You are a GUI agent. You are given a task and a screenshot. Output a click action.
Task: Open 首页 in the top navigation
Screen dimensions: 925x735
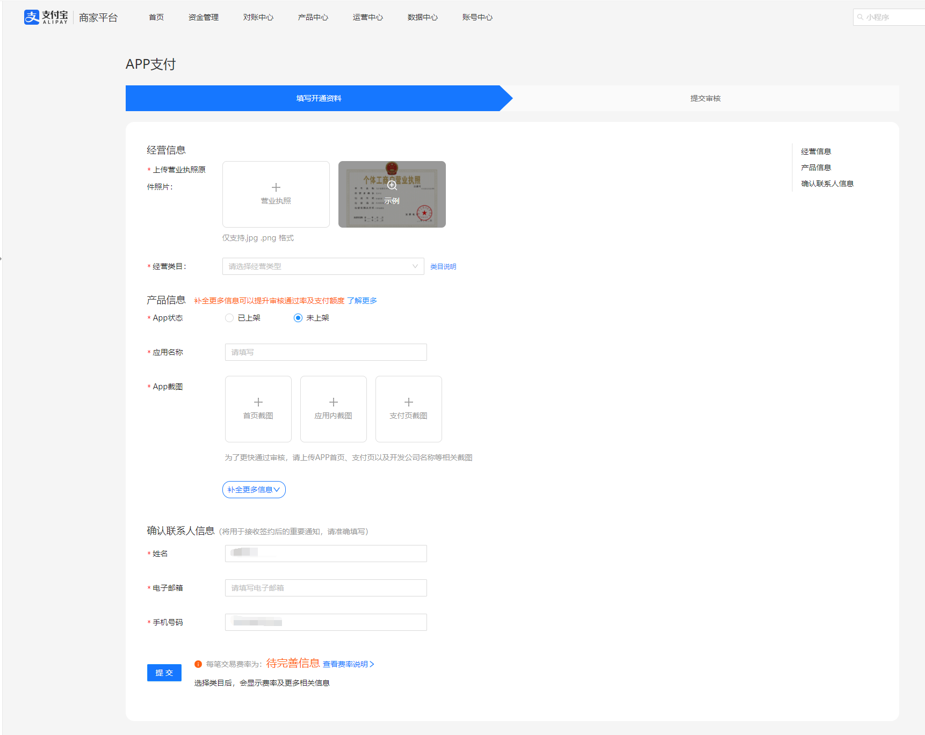156,17
